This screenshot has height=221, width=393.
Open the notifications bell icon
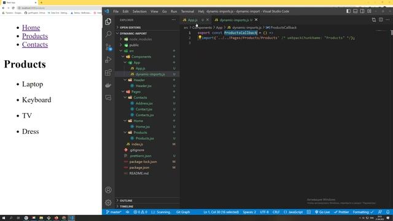(387, 212)
